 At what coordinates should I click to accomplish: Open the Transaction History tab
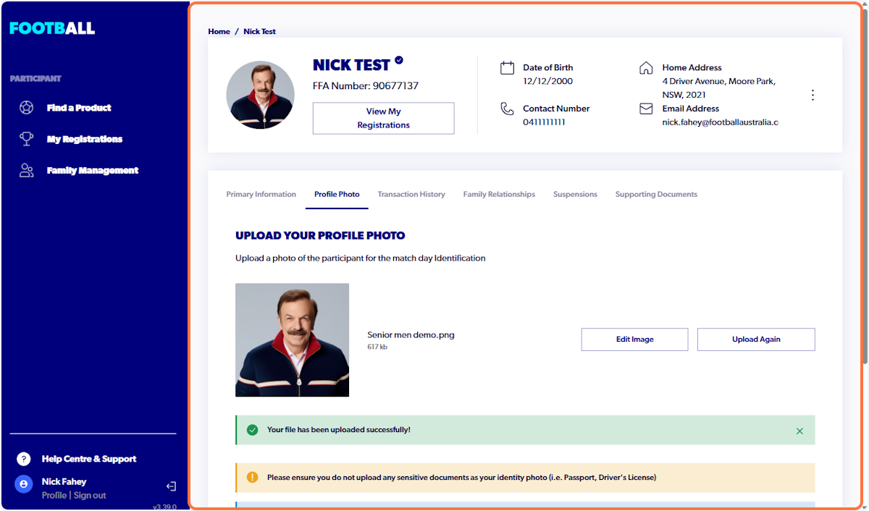pyautogui.click(x=411, y=194)
